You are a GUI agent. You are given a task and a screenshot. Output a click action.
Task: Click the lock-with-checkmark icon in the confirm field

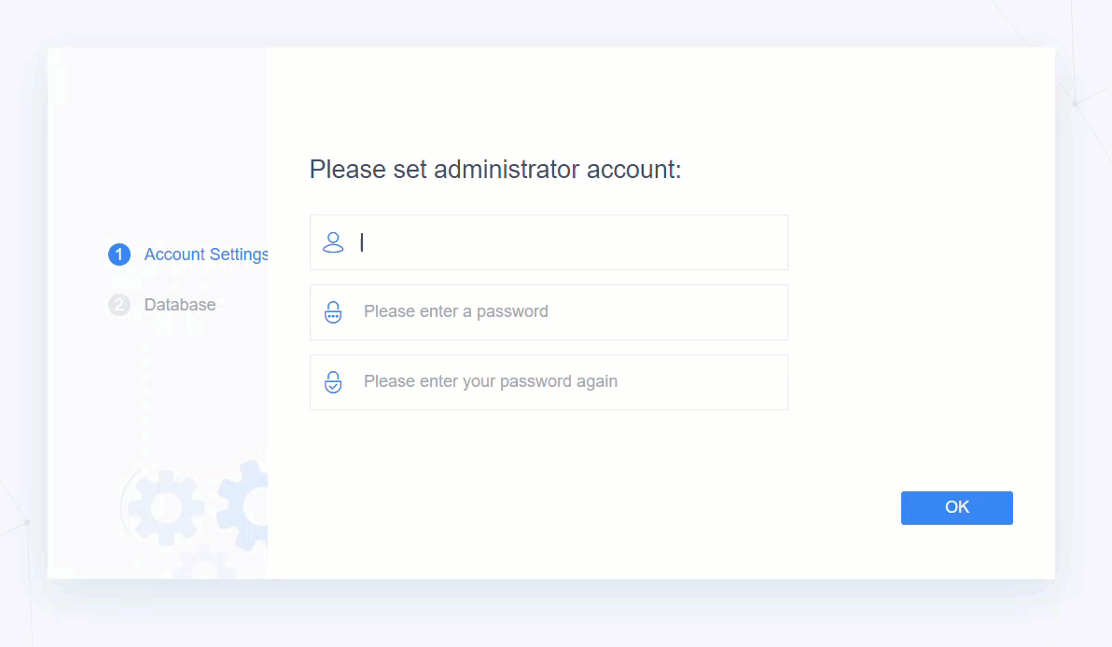(333, 382)
